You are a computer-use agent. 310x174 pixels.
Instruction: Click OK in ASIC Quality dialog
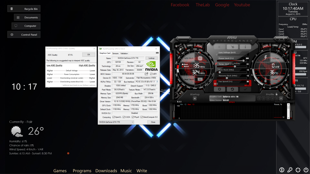[x=89, y=55]
